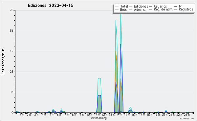Click the orange Bots legend color line
The width and height of the screenshot is (197, 121).
(x=117, y=9)
